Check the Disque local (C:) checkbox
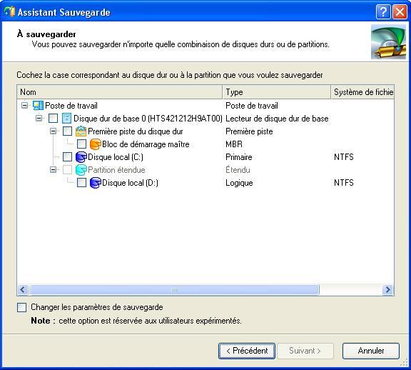 pos(67,157)
